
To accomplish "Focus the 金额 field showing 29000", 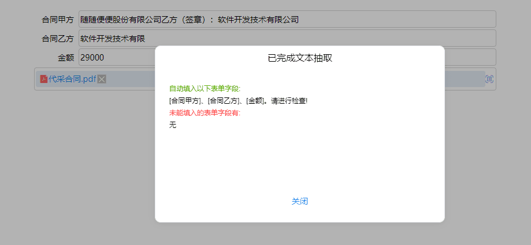I will (287, 57).
